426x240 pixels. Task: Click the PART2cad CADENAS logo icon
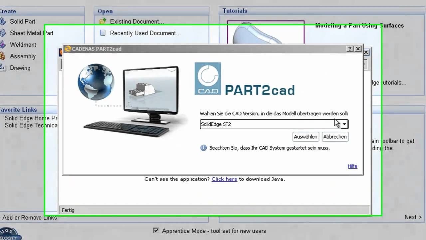pyautogui.click(x=208, y=79)
